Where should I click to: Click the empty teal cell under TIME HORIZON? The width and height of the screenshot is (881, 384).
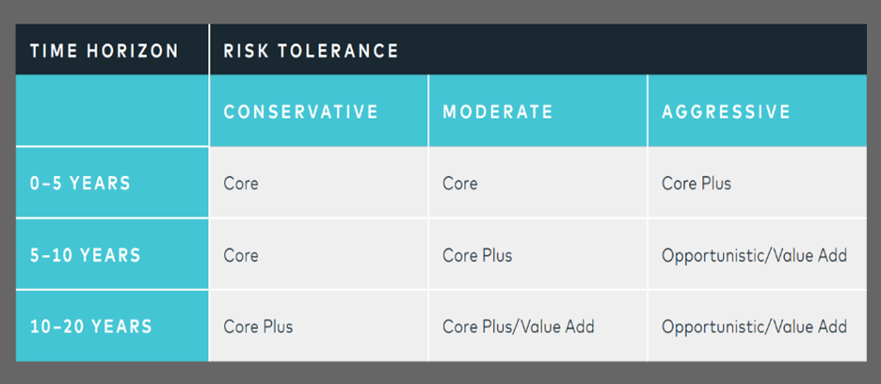click(x=112, y=111)
